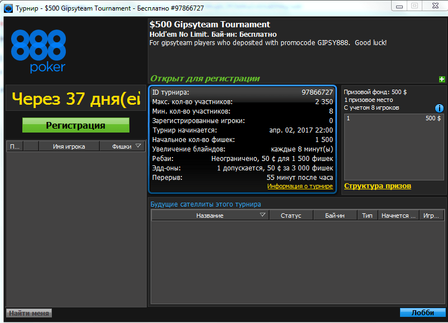Image resolution: width=448 pixels, height=323 pixels.
Task: Click the Эдд-оны row text
Action: (242, 168)
